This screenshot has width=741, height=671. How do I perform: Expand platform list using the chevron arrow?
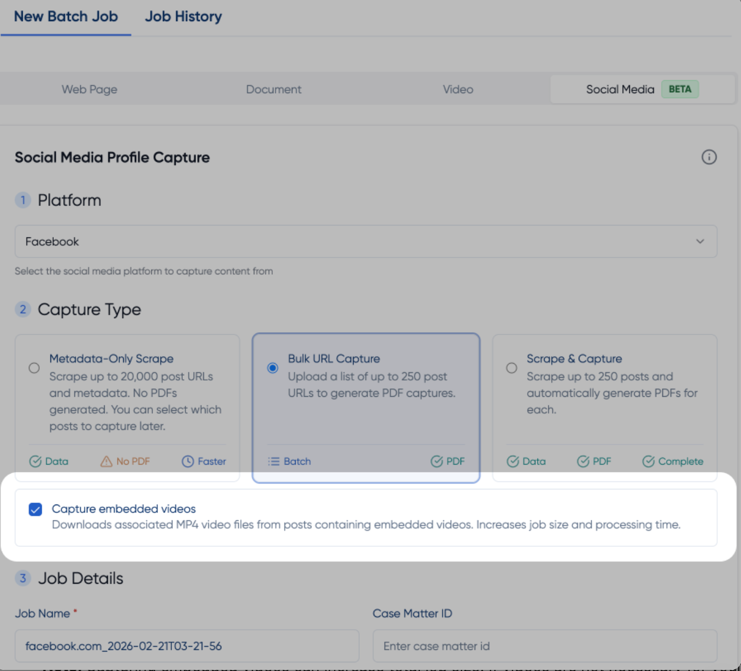[700, 241]
